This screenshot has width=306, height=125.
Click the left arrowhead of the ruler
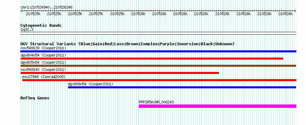21,11
